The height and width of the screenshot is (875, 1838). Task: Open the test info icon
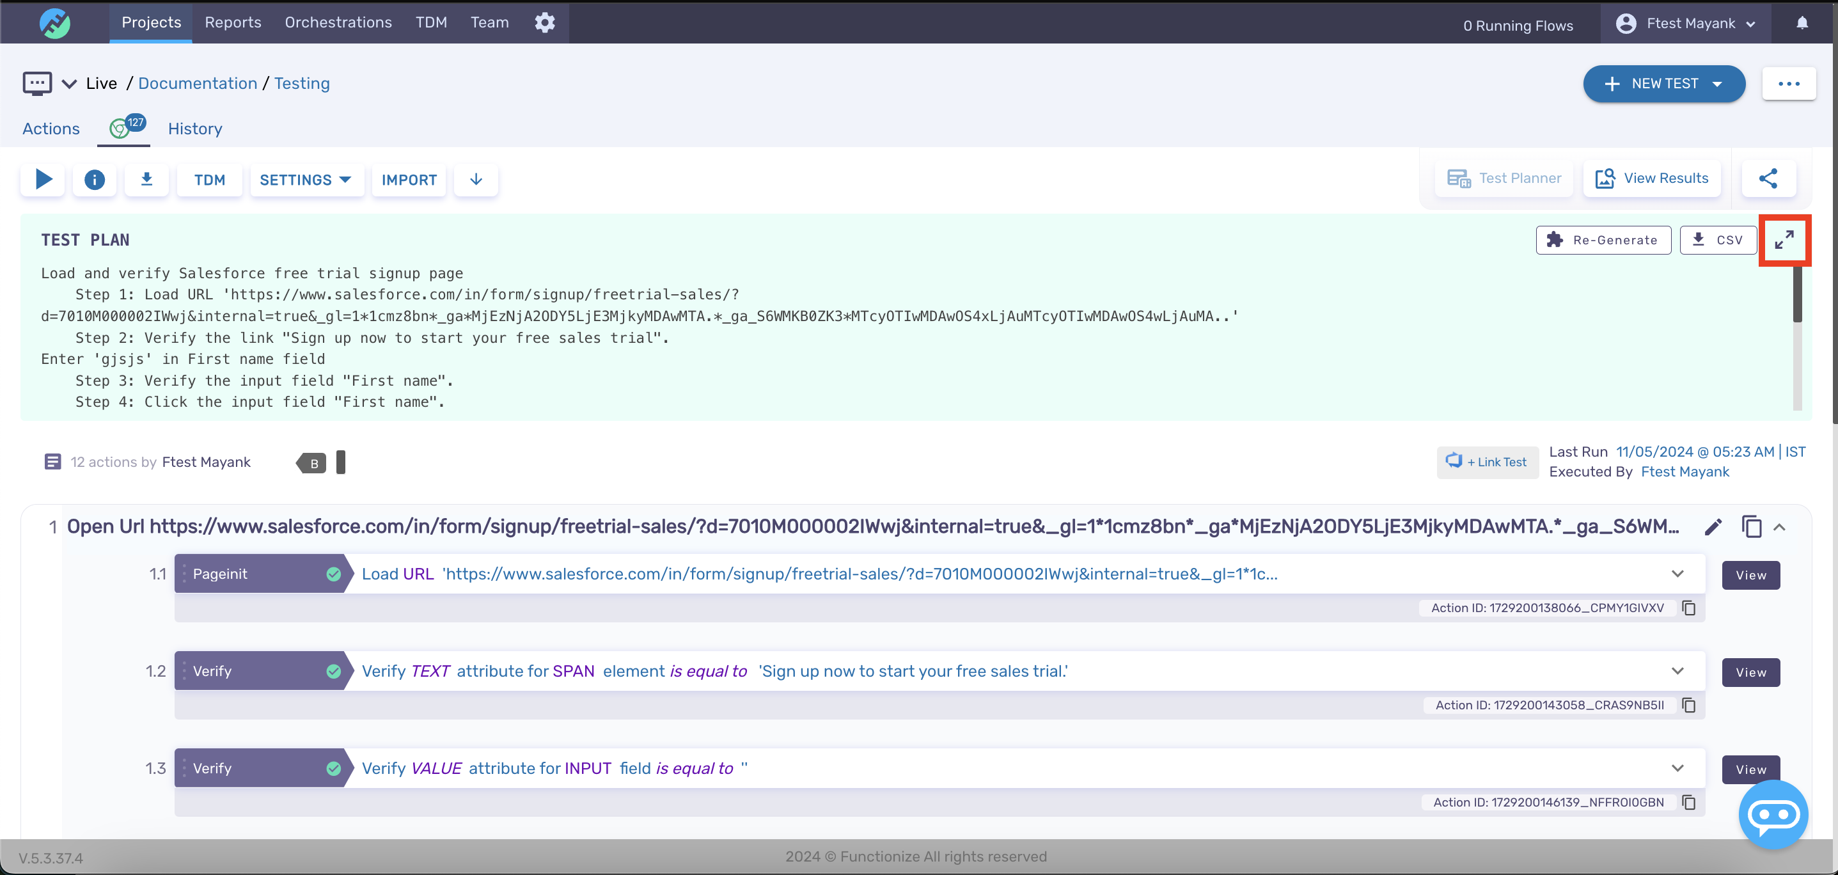click(x=94, y=179)
